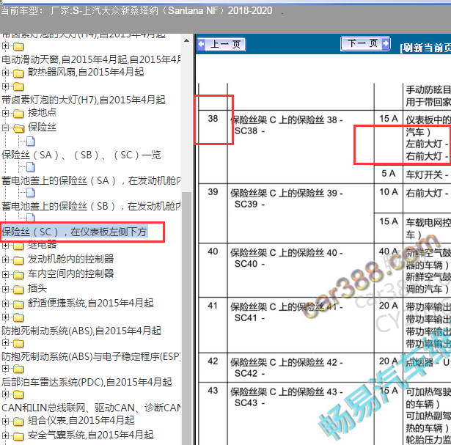Click 保险丝架 C 上的保险丝 39 - SC39 cell
451x445 pixels.
(x=301, y=213)
